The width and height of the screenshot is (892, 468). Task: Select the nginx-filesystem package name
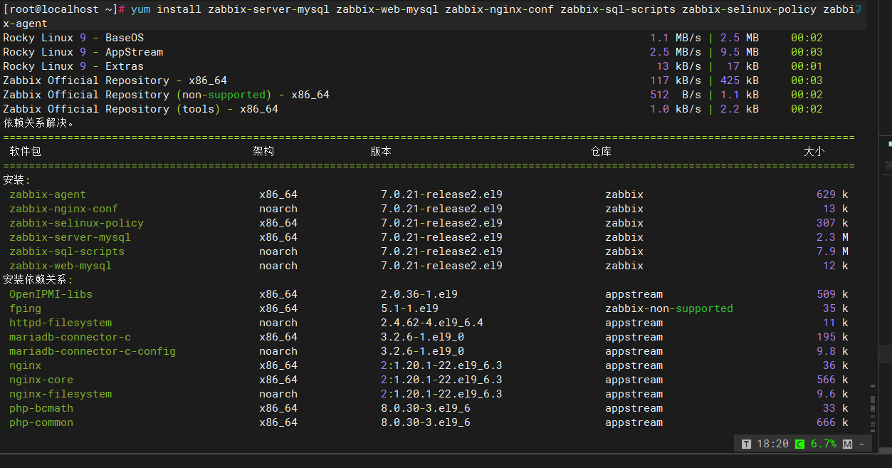(61, 394)
